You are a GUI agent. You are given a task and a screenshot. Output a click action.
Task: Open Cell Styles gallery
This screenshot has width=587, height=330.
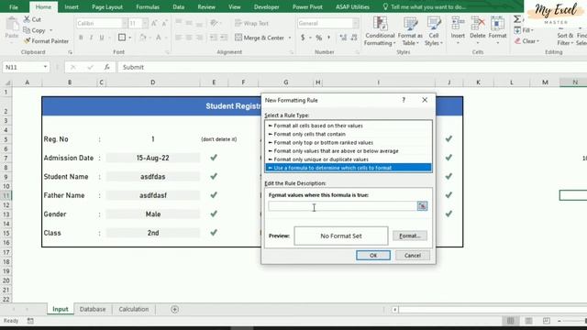point(434,31)
